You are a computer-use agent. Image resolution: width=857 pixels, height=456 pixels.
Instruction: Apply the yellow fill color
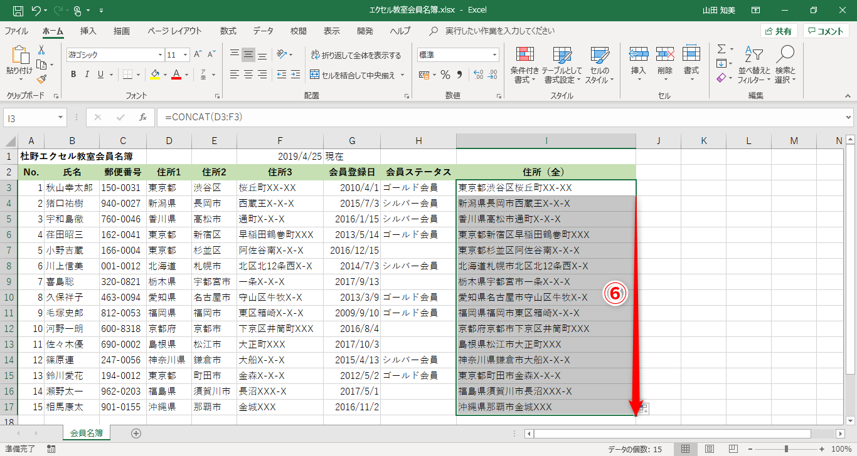(156, 75)
